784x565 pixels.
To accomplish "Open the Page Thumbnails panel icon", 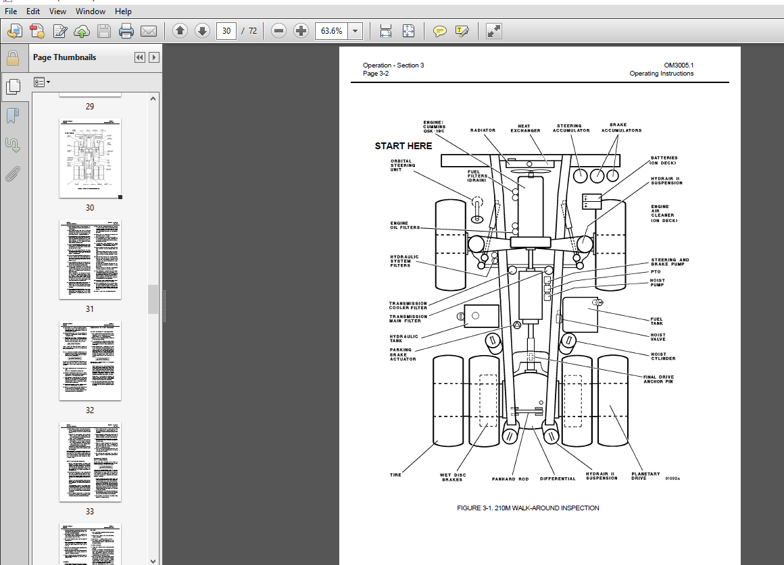I will [14, 87].
